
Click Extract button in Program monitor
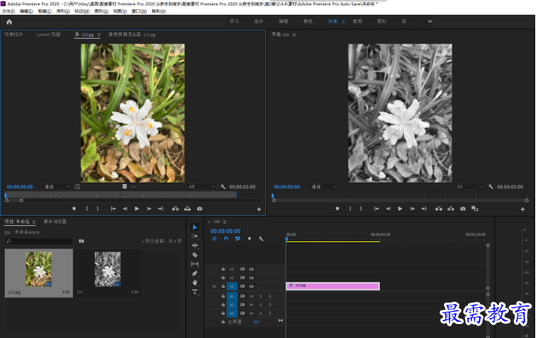coord(451,209)
